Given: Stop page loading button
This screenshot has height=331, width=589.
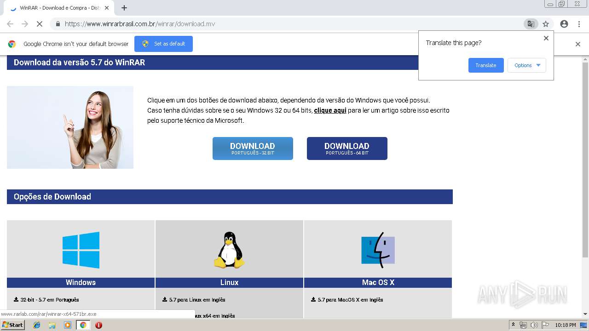Looking at the screenshot, I should click(x=40, y=24).
